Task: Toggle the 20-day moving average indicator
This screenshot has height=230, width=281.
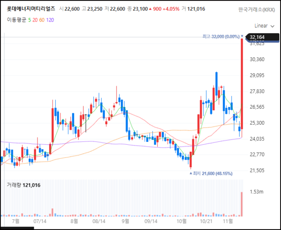Action: [36, 20]
